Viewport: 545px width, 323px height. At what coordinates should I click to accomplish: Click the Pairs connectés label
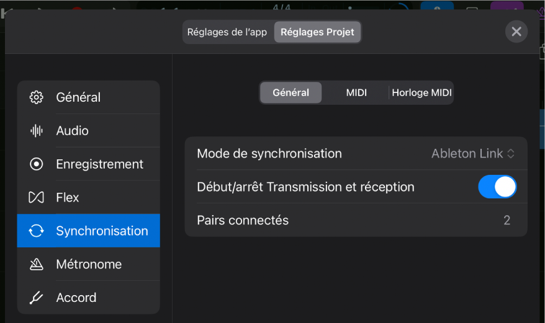point(243,220)
